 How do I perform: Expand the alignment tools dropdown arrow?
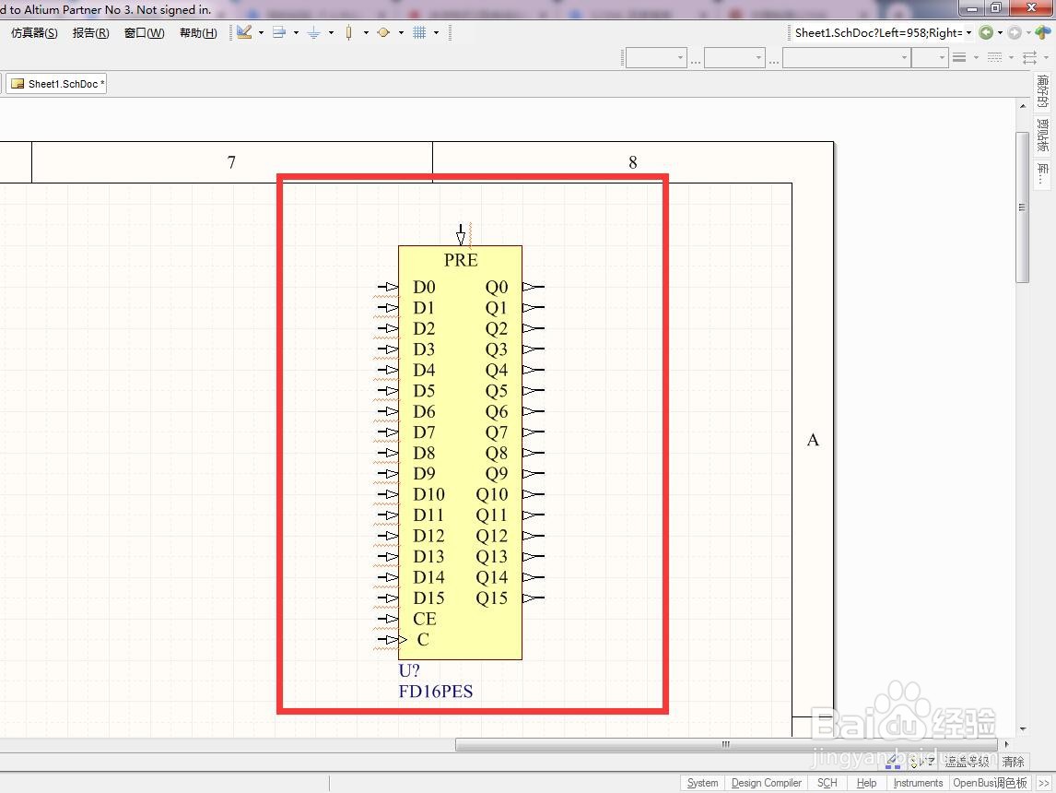tap(297, 32)
